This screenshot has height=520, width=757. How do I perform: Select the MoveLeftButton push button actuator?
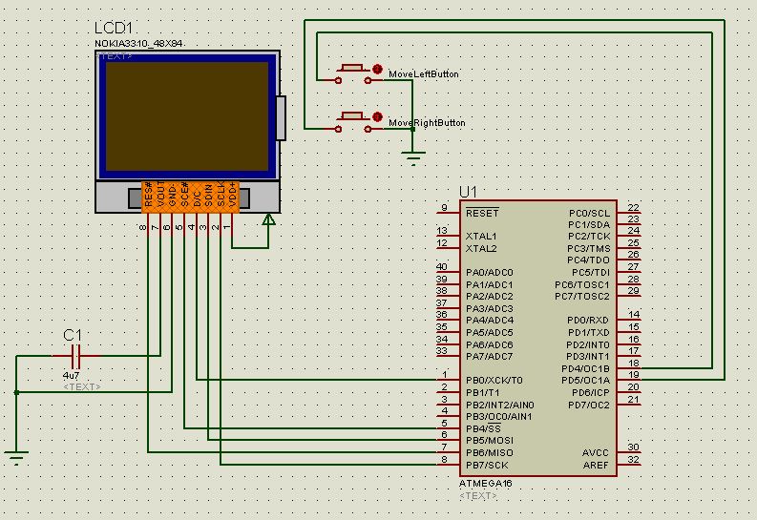(352, 68)
